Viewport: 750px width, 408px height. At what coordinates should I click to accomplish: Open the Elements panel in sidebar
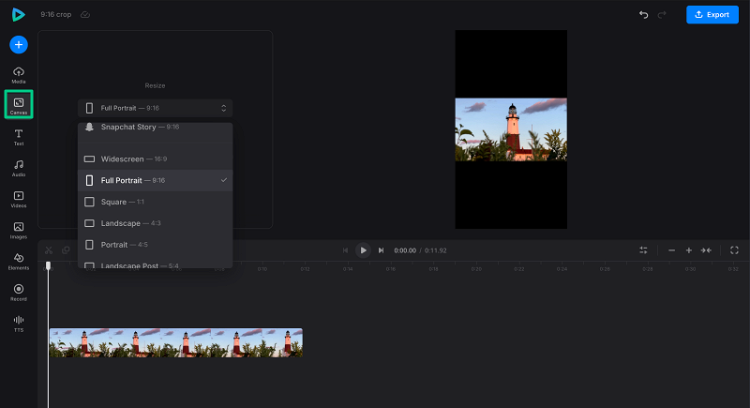pyautogui.click(x=19, y=262)
